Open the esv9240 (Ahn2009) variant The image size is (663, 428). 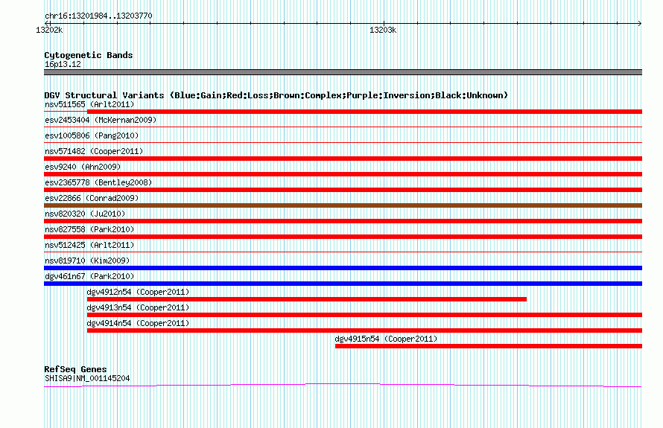[x=83, y=167]
